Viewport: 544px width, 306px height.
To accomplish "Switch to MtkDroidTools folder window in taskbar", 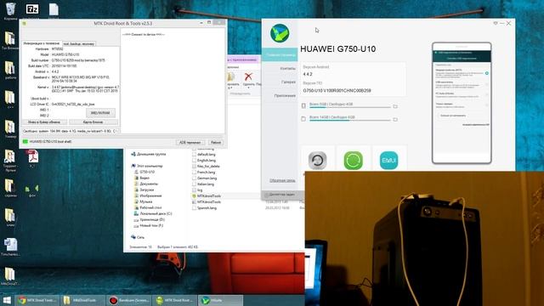I will pos(83,300).
